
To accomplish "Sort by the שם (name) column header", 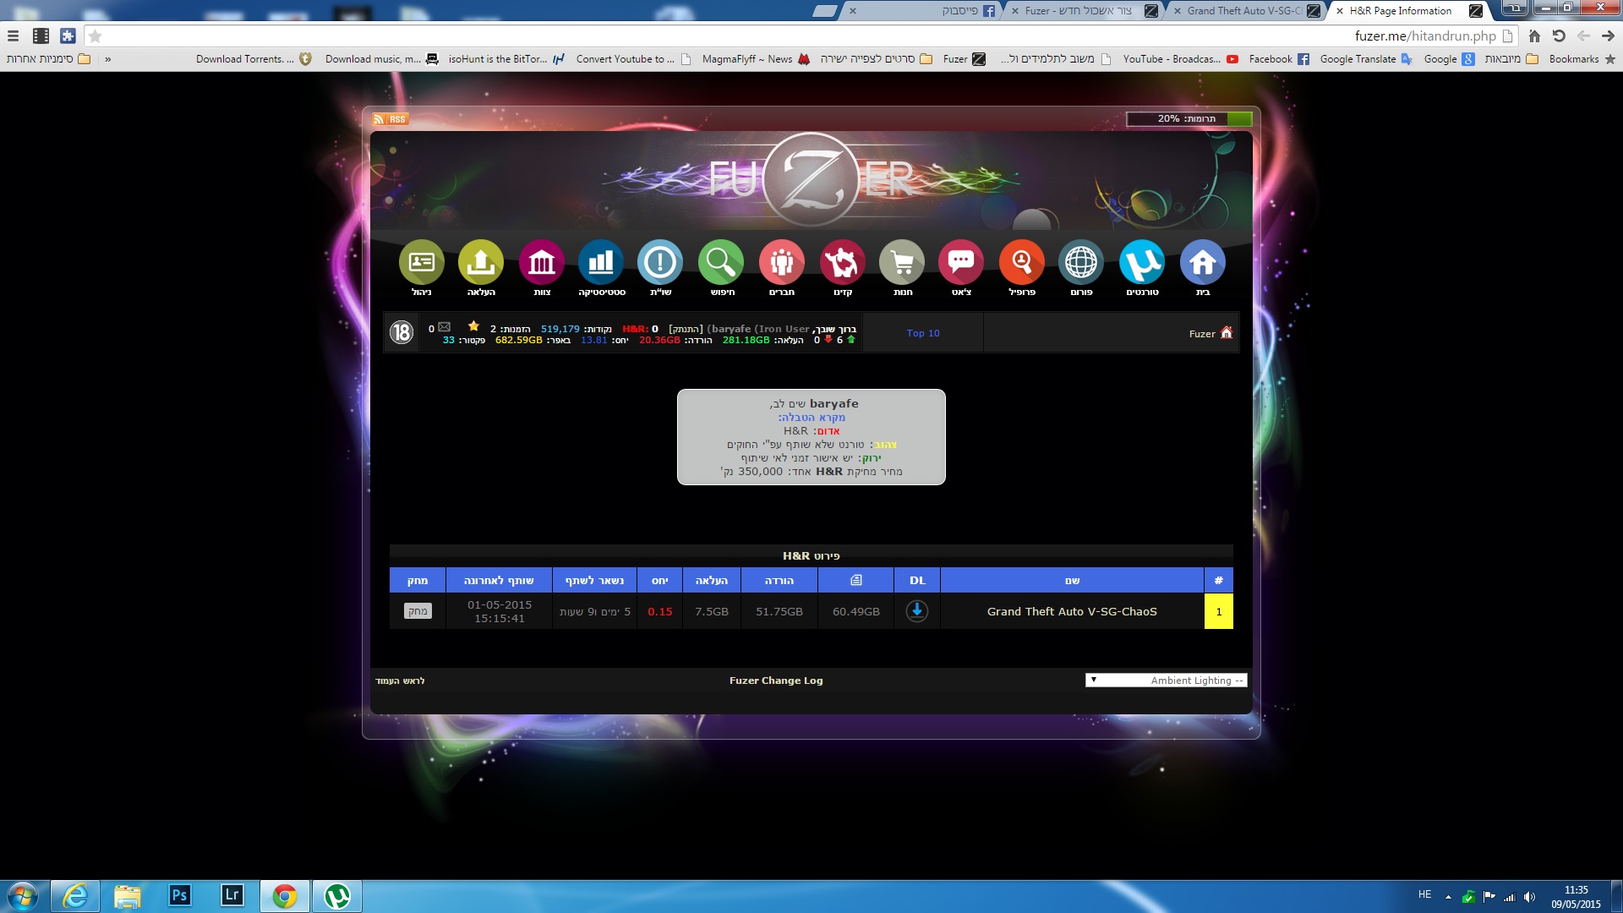I will point(1072,580).
